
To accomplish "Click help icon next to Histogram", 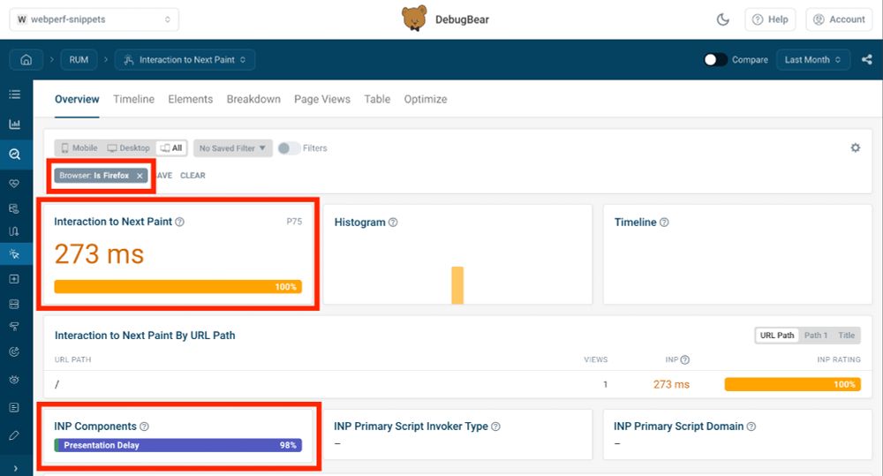I will tap(393, 223).
